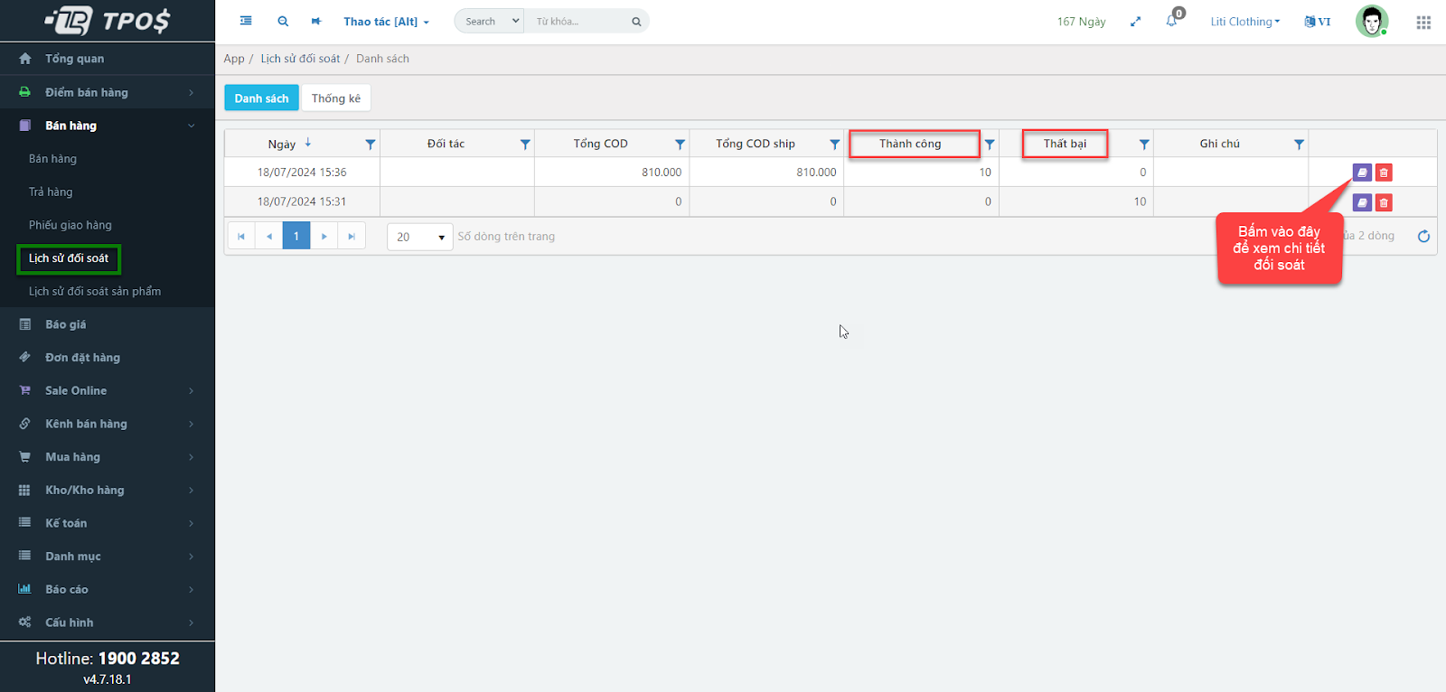The image size is (1446, 692).
Task: Expand Danh mục menu
Action: coord(108,556)
